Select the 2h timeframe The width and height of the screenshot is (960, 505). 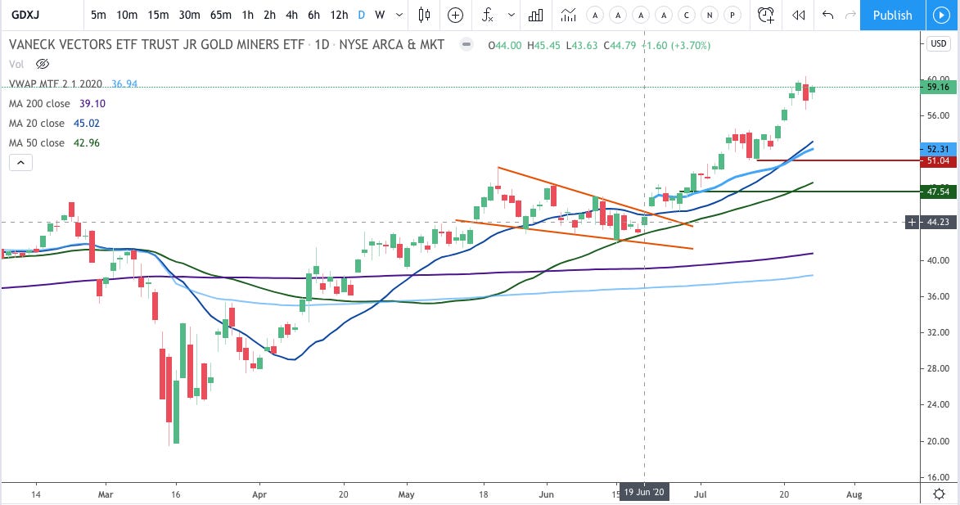(x=269, y=16)
